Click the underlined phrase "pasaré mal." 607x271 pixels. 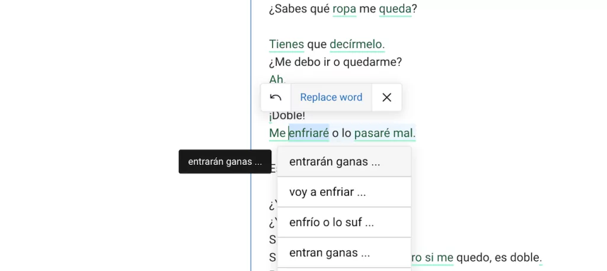[x=385, y=133]
